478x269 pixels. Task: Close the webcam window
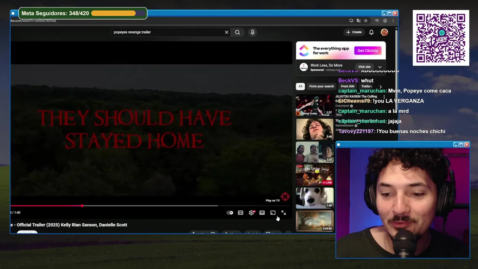pos(467,145)
